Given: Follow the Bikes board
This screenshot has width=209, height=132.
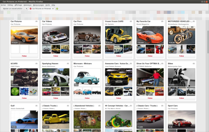Looking at the screenshot, I should (181, 98).
